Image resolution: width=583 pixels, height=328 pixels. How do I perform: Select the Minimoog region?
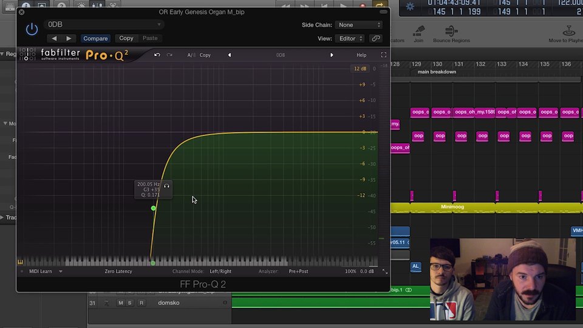452,207
